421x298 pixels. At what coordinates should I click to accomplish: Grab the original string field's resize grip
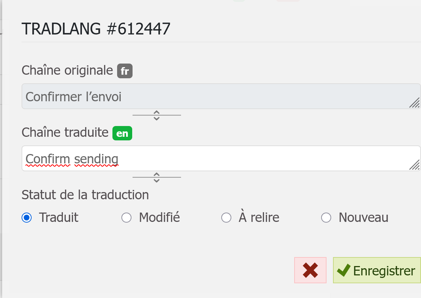[x=414, y=103]
